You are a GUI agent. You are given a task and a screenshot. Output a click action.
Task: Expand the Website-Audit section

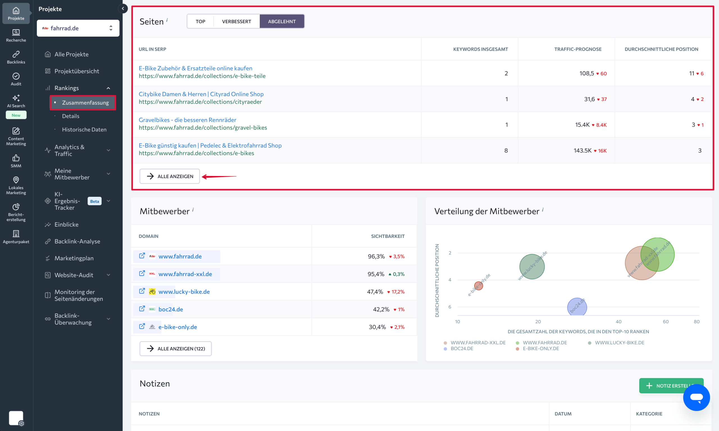tap(108, 275)
